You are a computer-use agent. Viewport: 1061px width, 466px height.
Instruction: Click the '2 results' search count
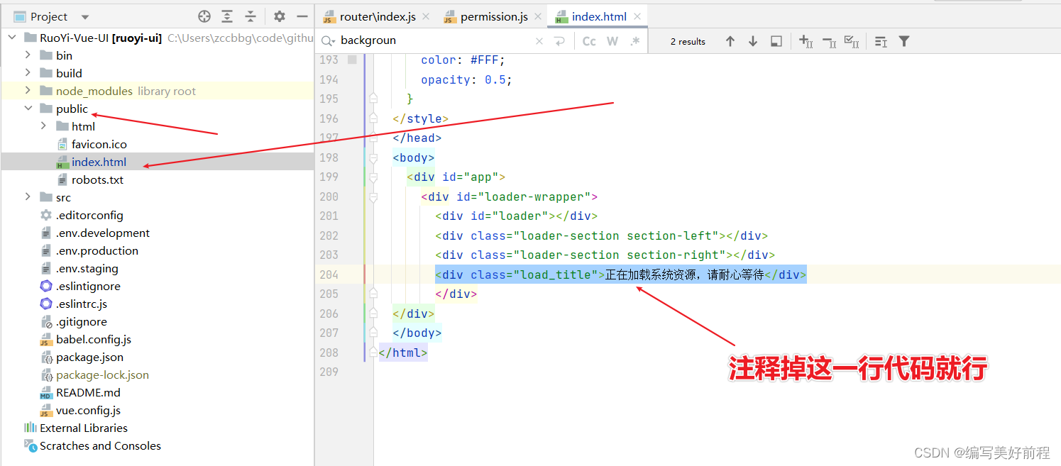tap(688, 42)
